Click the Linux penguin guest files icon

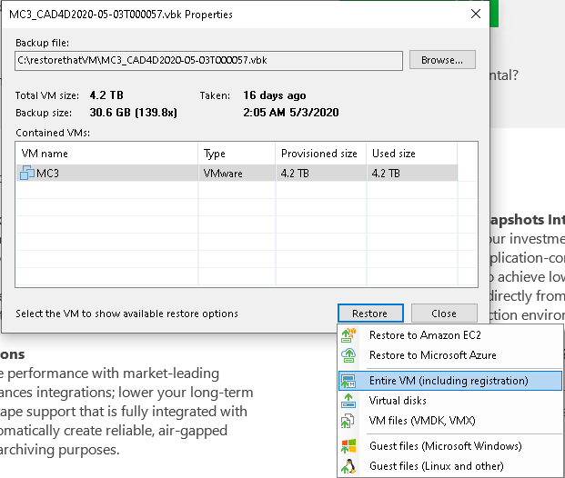point(348,466)
